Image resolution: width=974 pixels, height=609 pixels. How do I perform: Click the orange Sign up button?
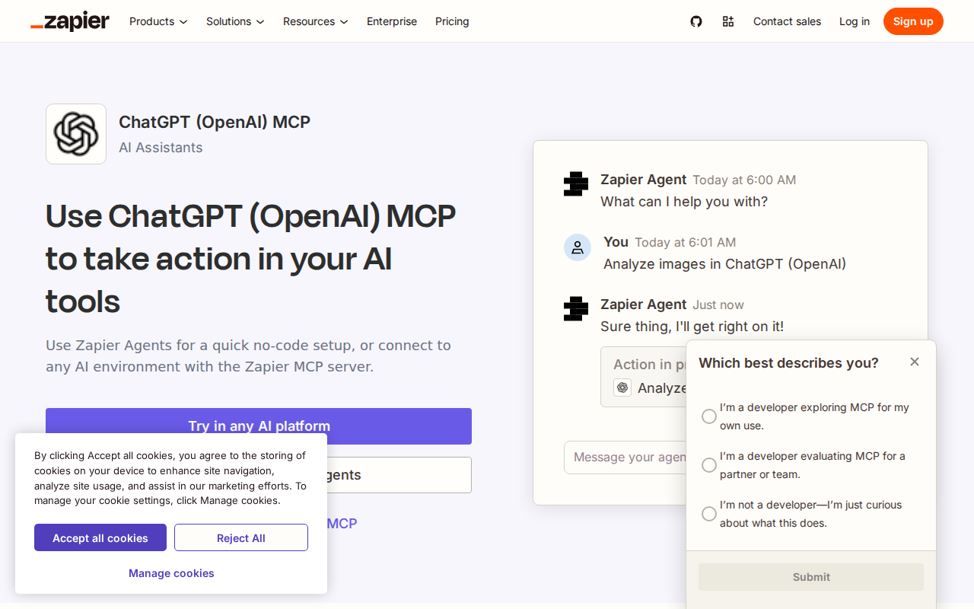913,21
